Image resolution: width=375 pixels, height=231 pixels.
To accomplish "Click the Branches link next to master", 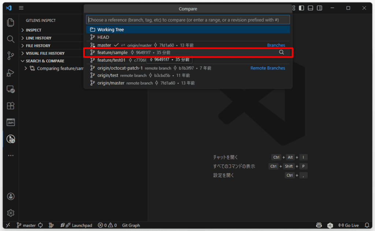I will 276,45.
